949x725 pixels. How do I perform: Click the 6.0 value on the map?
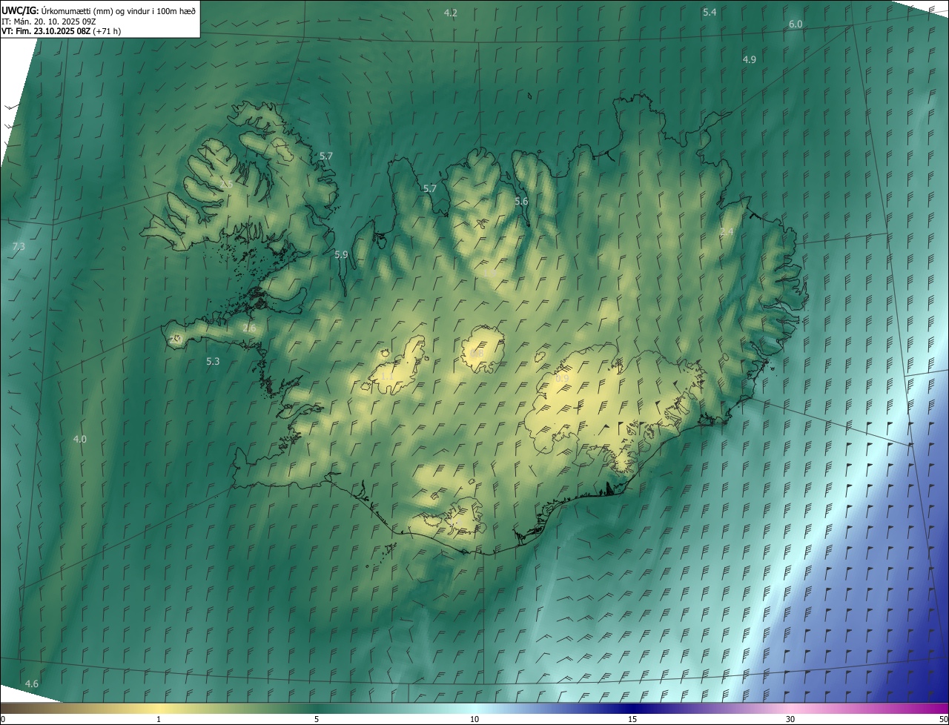(x=796, y=24)
